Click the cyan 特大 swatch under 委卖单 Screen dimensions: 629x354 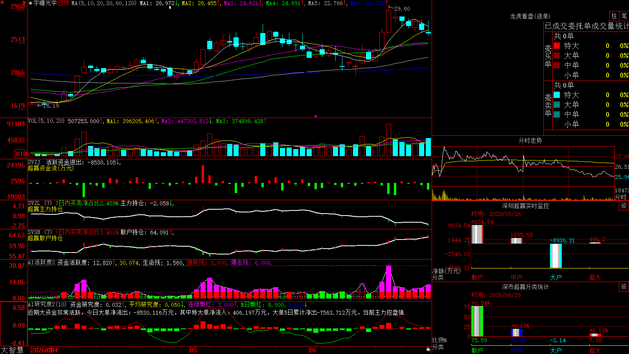click(x=557, y=95)
